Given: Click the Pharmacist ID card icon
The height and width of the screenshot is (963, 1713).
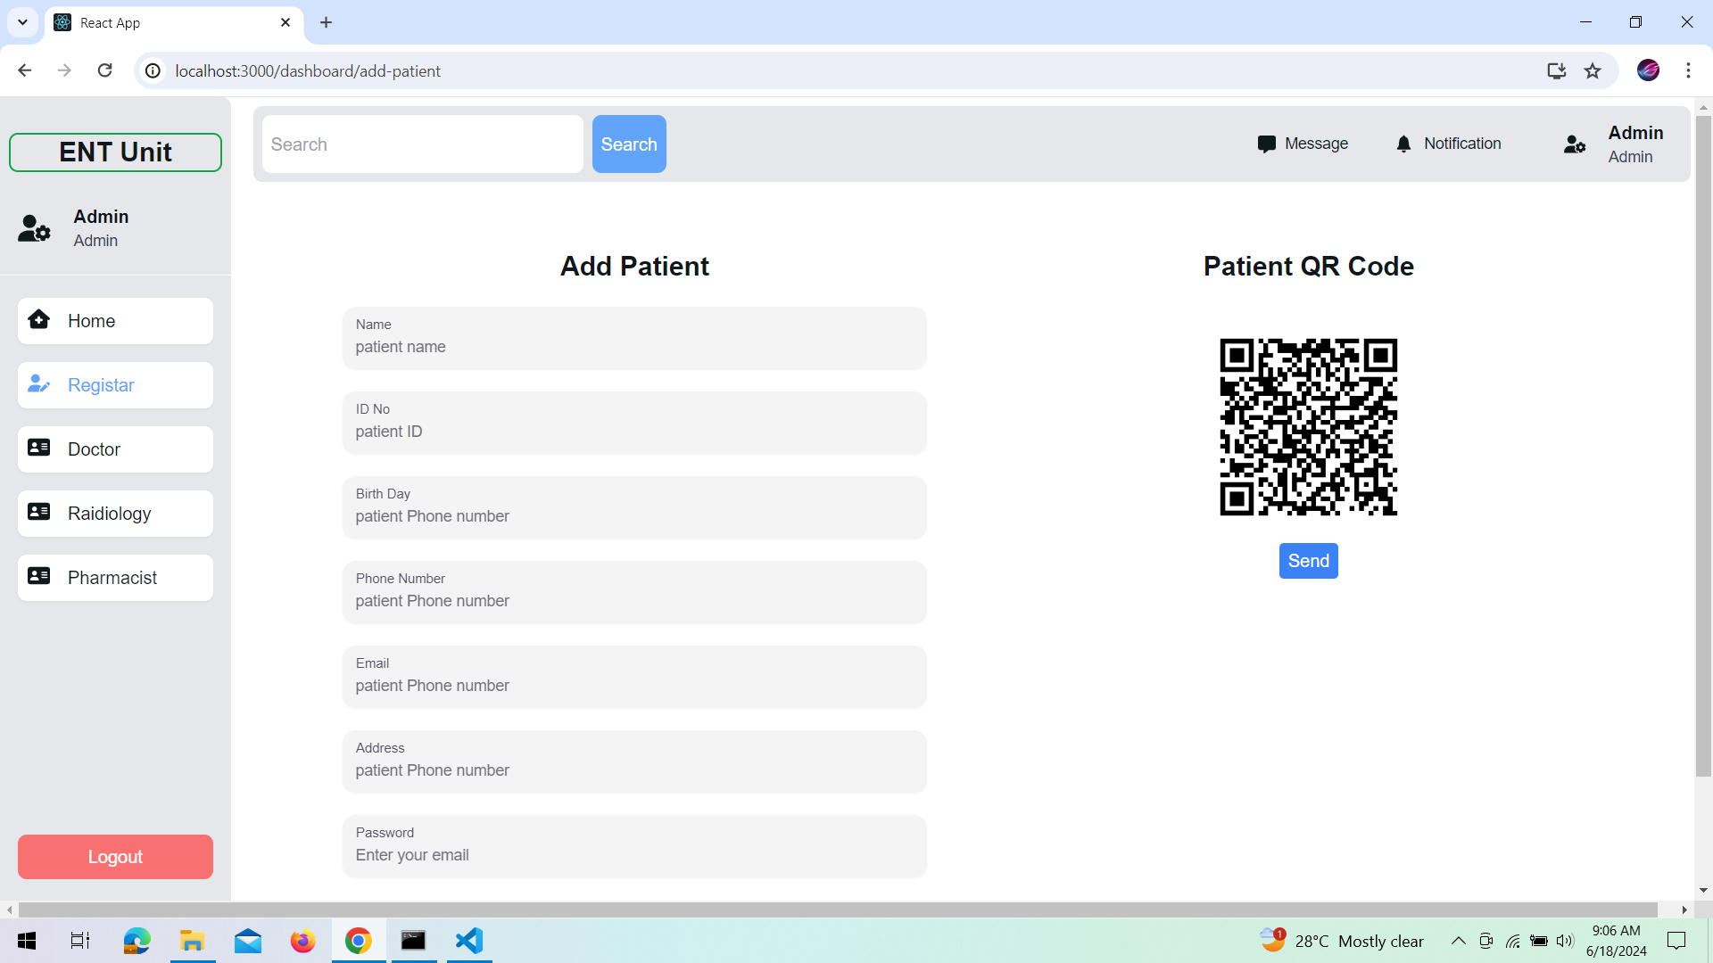Looking at the screenshot, I should (39, 576).
